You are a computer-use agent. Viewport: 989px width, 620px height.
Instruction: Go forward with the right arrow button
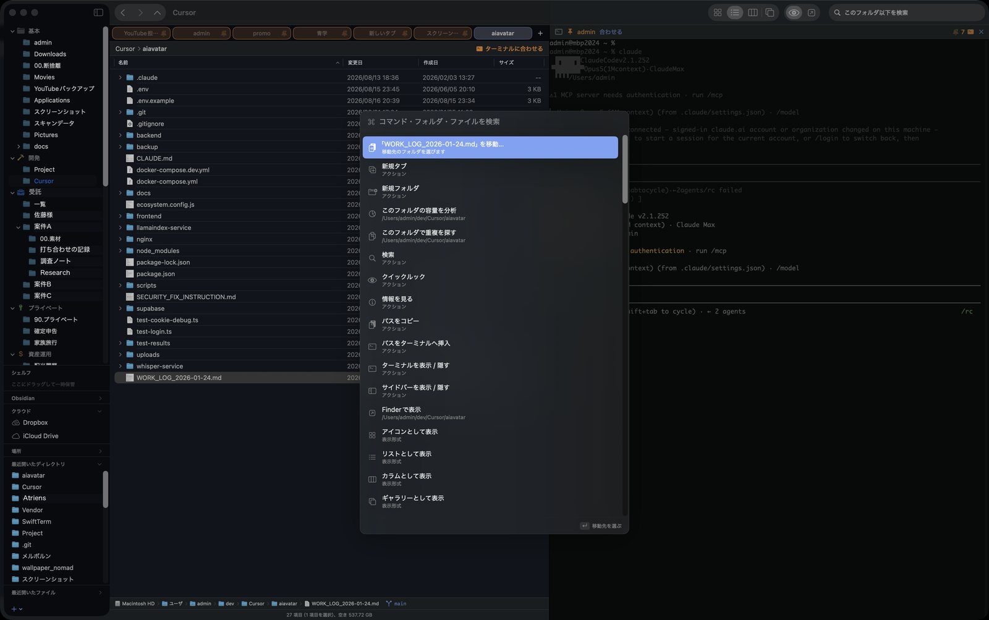click(x=140, y=12)
